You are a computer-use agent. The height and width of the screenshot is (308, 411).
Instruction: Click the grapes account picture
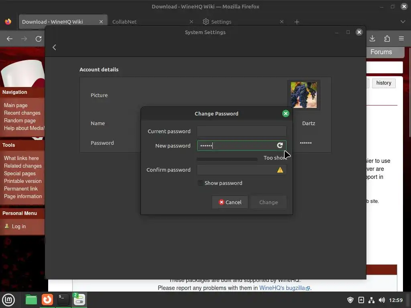303,95
